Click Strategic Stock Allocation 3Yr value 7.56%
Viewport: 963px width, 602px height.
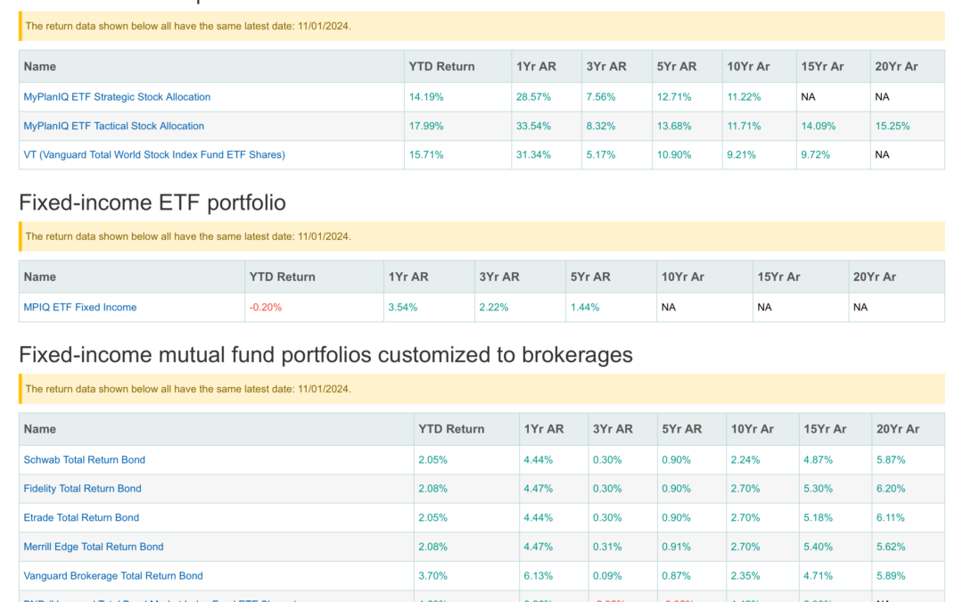pos(601,97)
